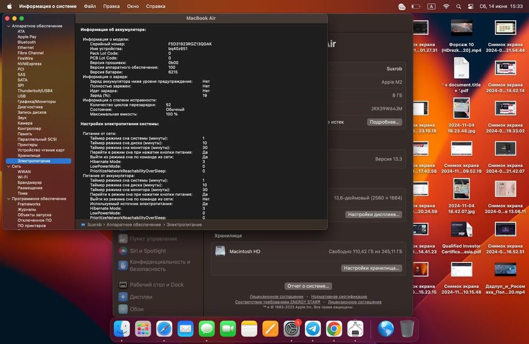The height and width of the screenshot is (344, 529).
Task: Click the Отчет о системе... button
Action: click(308, 286)
